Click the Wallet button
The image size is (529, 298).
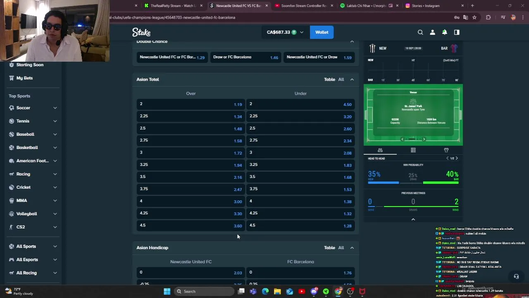[322, 32]
